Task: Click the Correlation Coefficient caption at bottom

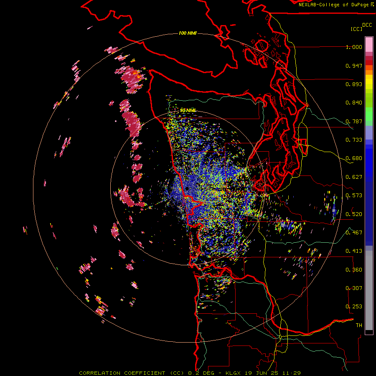Action: pyautogui.click(x=190, y=373)
